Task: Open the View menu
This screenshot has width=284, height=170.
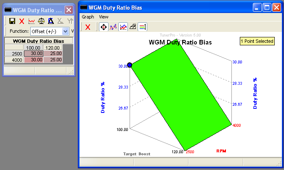Action: 104,17
